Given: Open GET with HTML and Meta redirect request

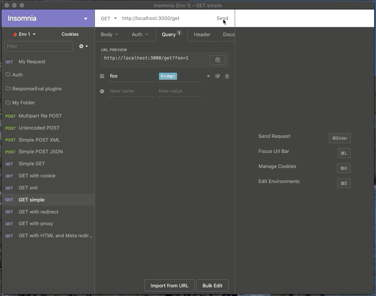Looking at the screenshot, I should (48, 236).
